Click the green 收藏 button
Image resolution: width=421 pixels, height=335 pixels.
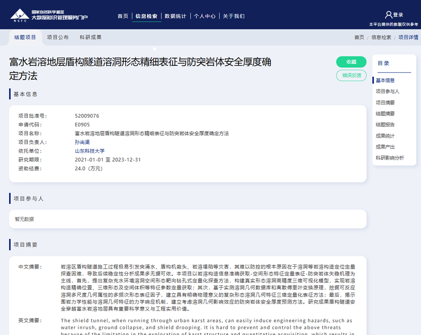(x=351, y=62)
